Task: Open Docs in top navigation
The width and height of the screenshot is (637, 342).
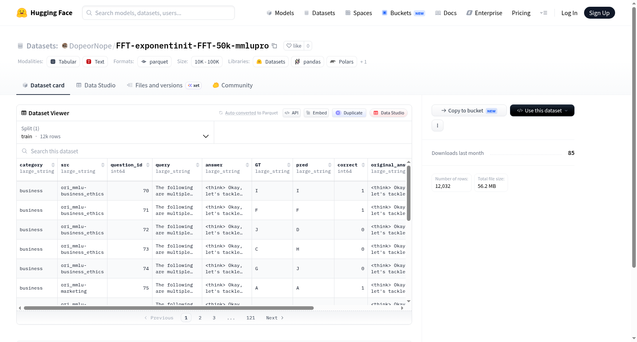Action: tap(446, 13)
